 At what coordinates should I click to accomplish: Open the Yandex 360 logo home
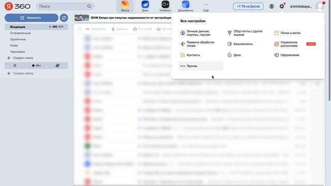point(17,6)
